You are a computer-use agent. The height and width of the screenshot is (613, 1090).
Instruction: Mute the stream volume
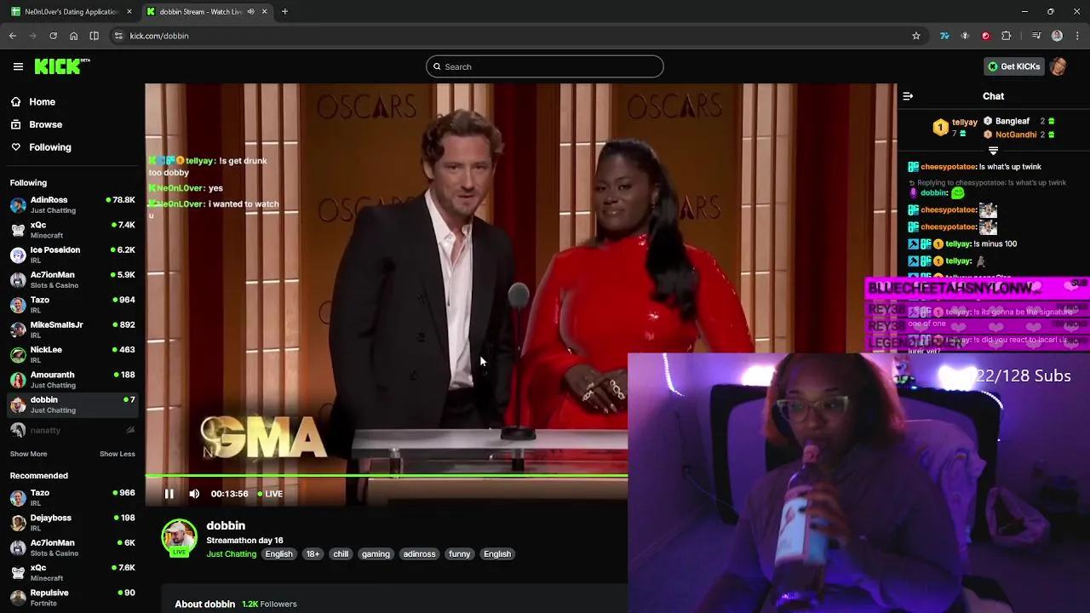click(x=194, y=494)
